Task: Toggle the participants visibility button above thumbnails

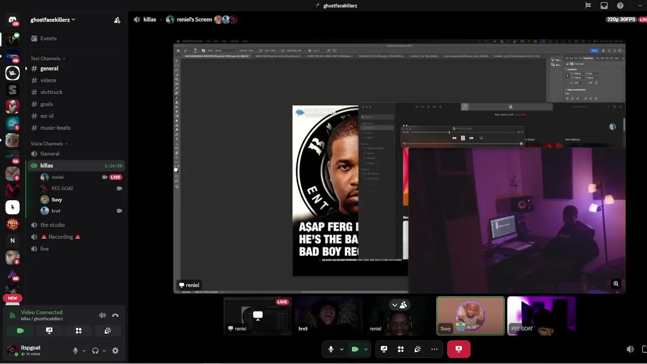Action: (x=399, y=305)
